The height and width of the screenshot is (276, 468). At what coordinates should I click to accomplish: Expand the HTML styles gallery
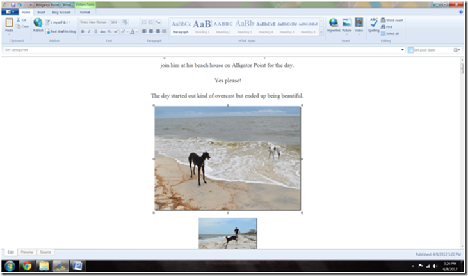[x=321, y=33]
